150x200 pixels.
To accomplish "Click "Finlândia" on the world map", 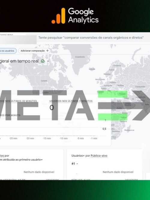I will [117, 66].
